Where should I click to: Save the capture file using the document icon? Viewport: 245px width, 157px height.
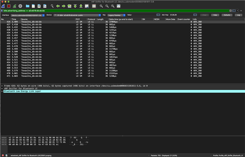[33, 6]
